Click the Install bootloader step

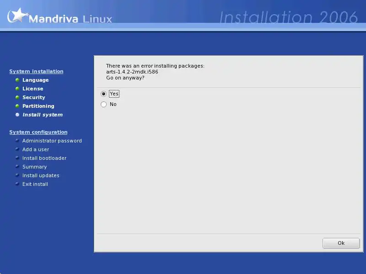[x=44, y=158]
